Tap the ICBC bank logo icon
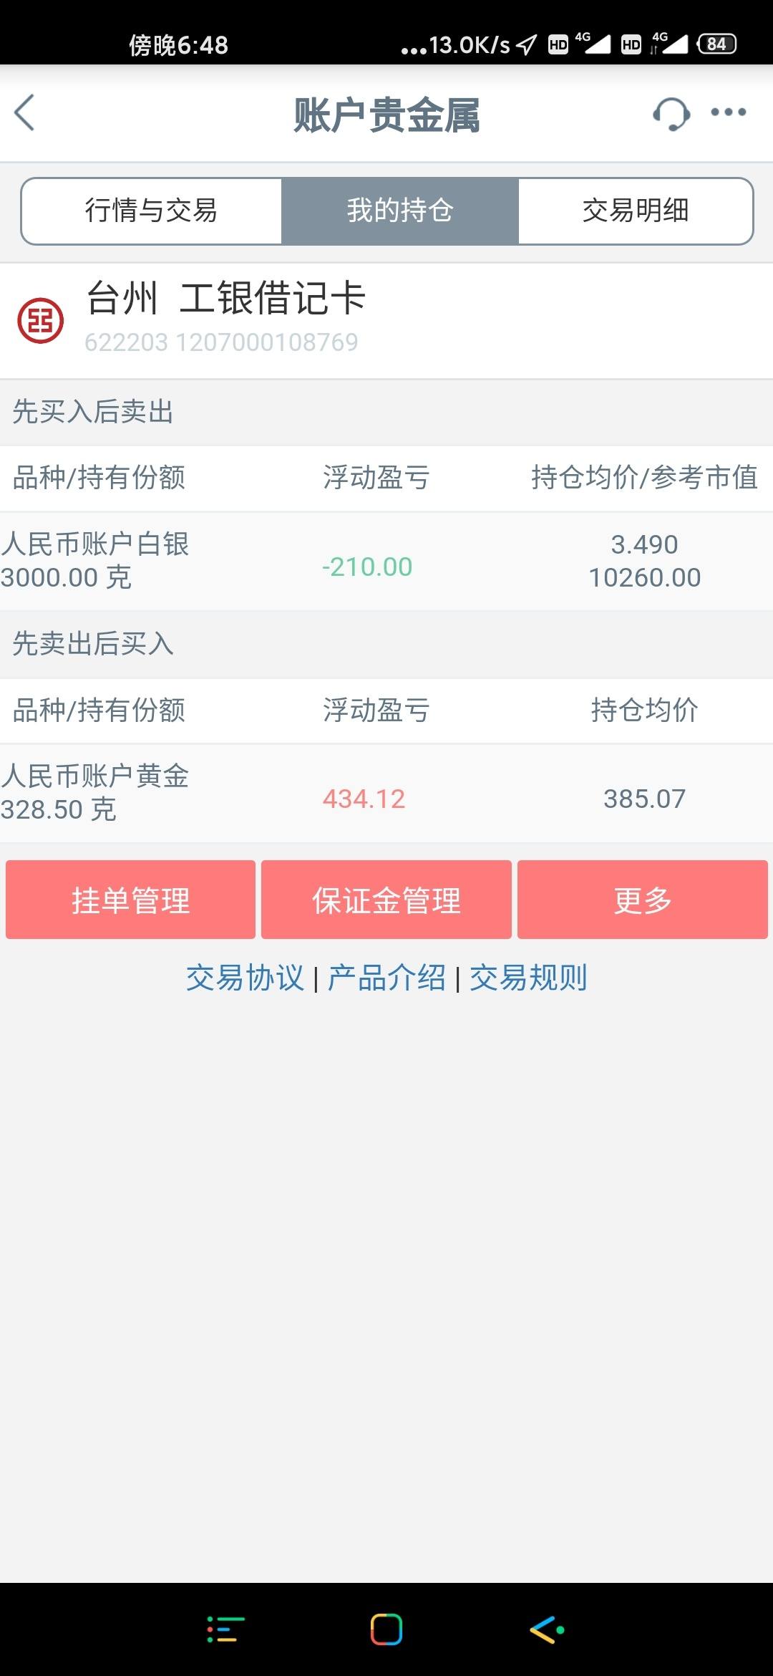Image resolution: width=773 pixels, height=1676 pixels. 41,320
